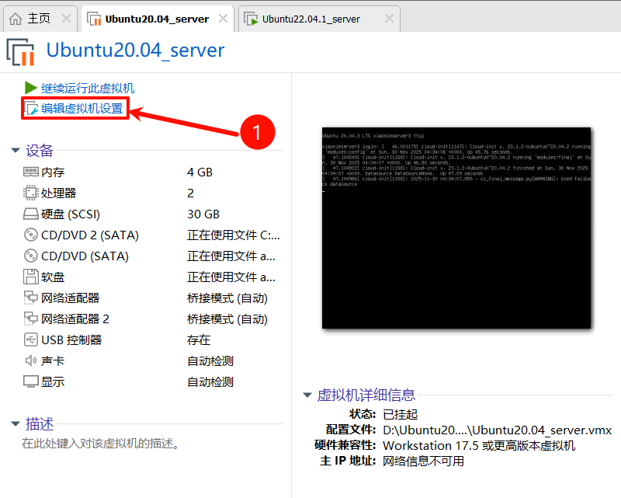The height and width of the screenshot is (498, 621).
Task: Click the floppy disk icon beside 软盘
Action: [30, 277]
